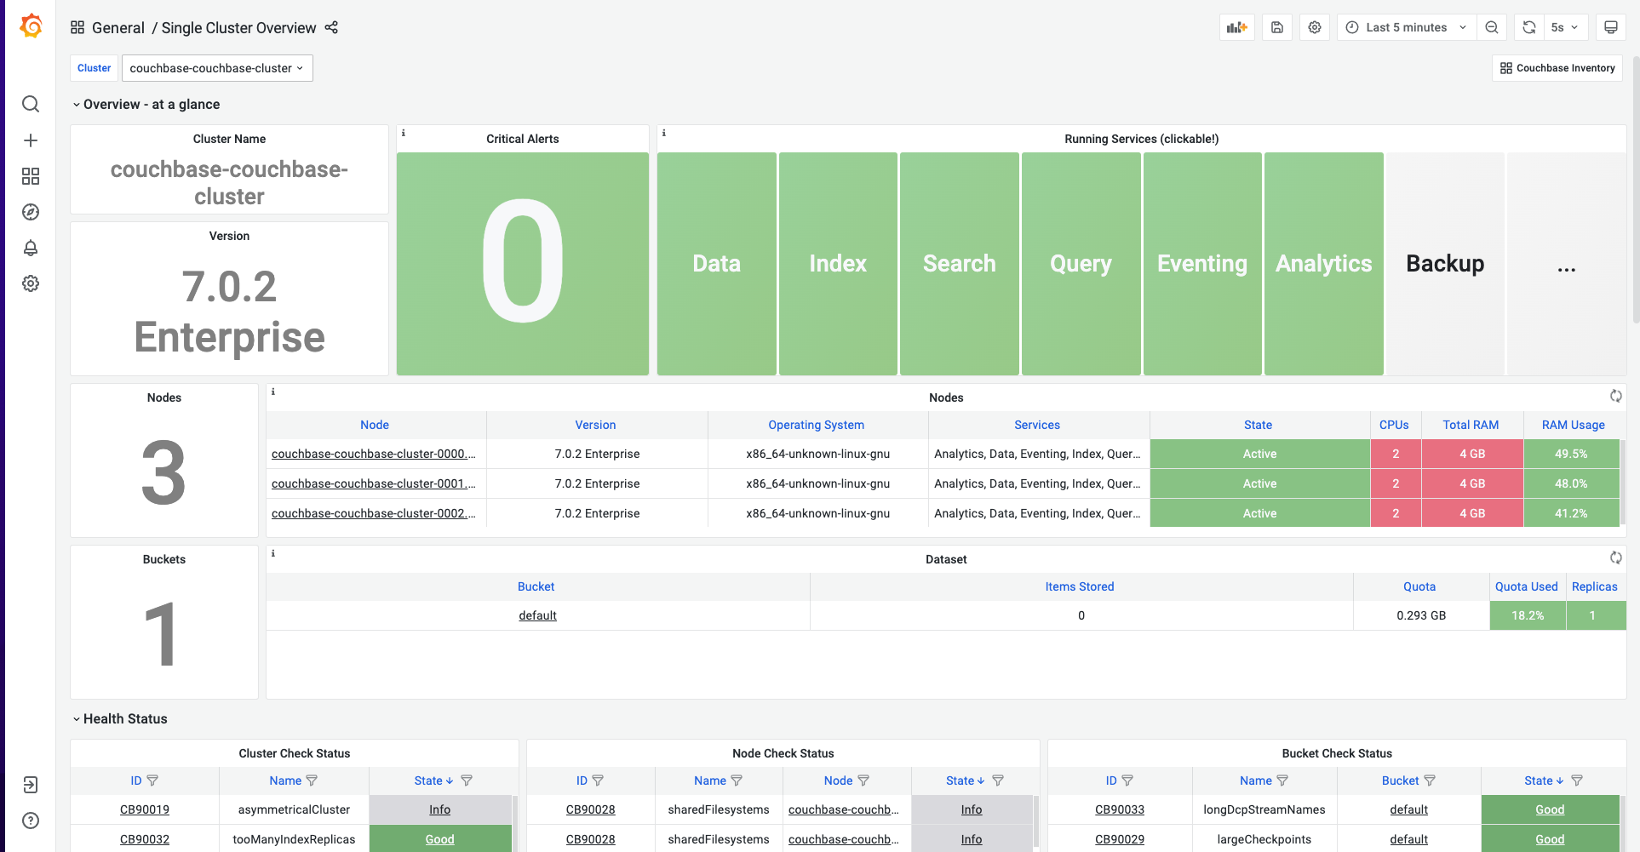1640x852 pixels.
Task: Open the Backup service tile
Action: click(1445, 264)
